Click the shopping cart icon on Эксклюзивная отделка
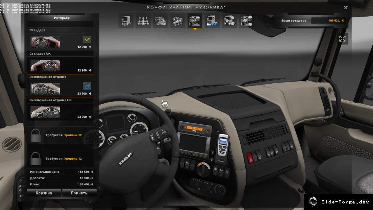The height and width of the screenshot is (210, 373). point(87,86)
